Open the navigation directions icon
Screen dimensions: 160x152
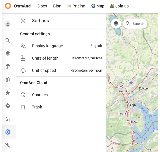pos(8,106)
